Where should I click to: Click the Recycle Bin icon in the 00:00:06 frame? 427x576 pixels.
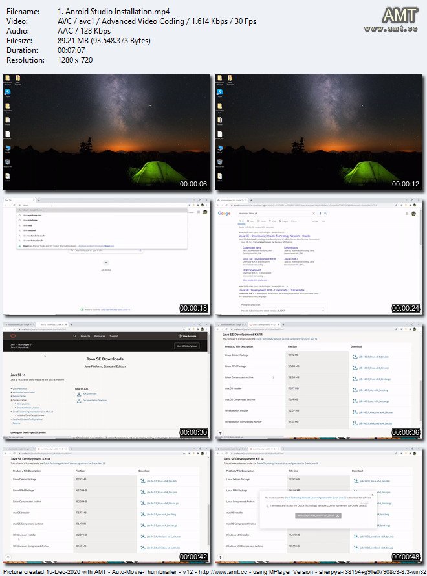point(7,162)
